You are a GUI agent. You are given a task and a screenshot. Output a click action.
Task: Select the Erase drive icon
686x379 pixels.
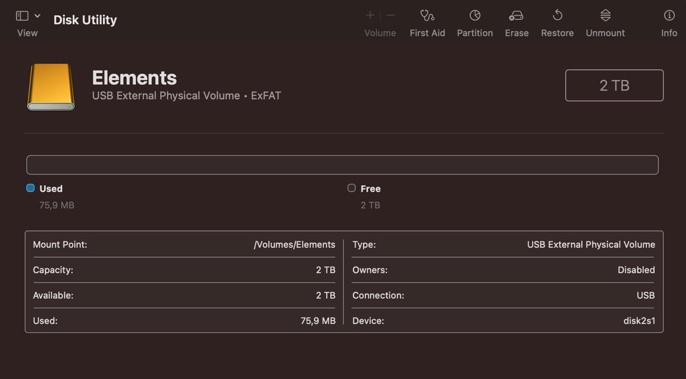[x=516, y=16]
